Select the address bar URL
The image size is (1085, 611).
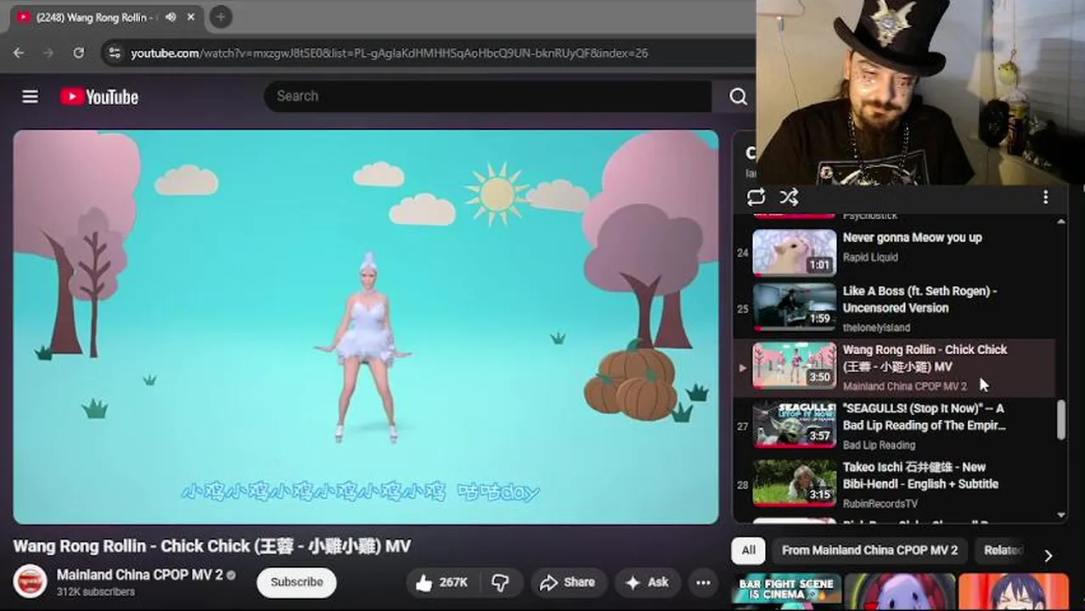[x=389, y=53]
